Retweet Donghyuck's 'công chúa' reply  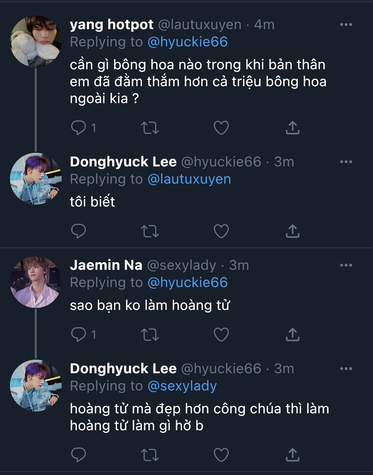click(x=150, y=455)
